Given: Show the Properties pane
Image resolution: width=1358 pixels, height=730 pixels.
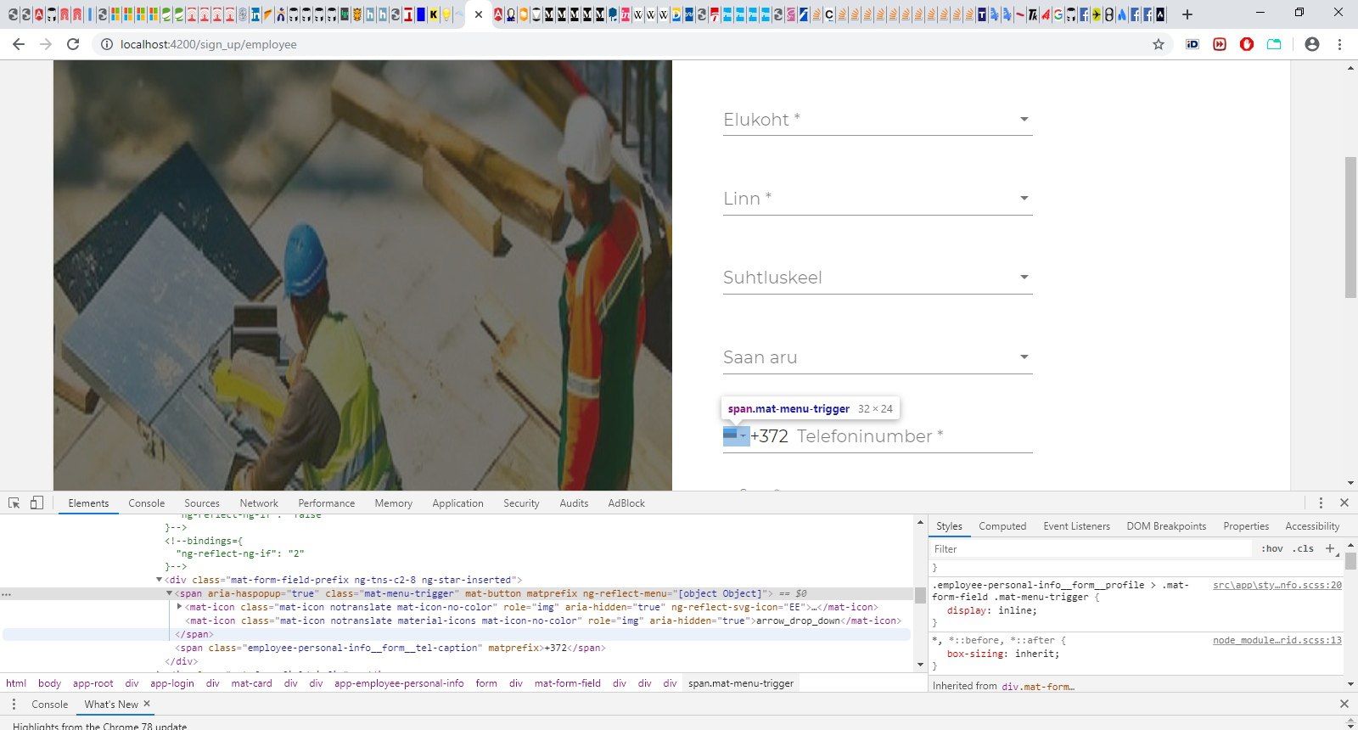Looking at the screenshot, I should coord(1246,526).
